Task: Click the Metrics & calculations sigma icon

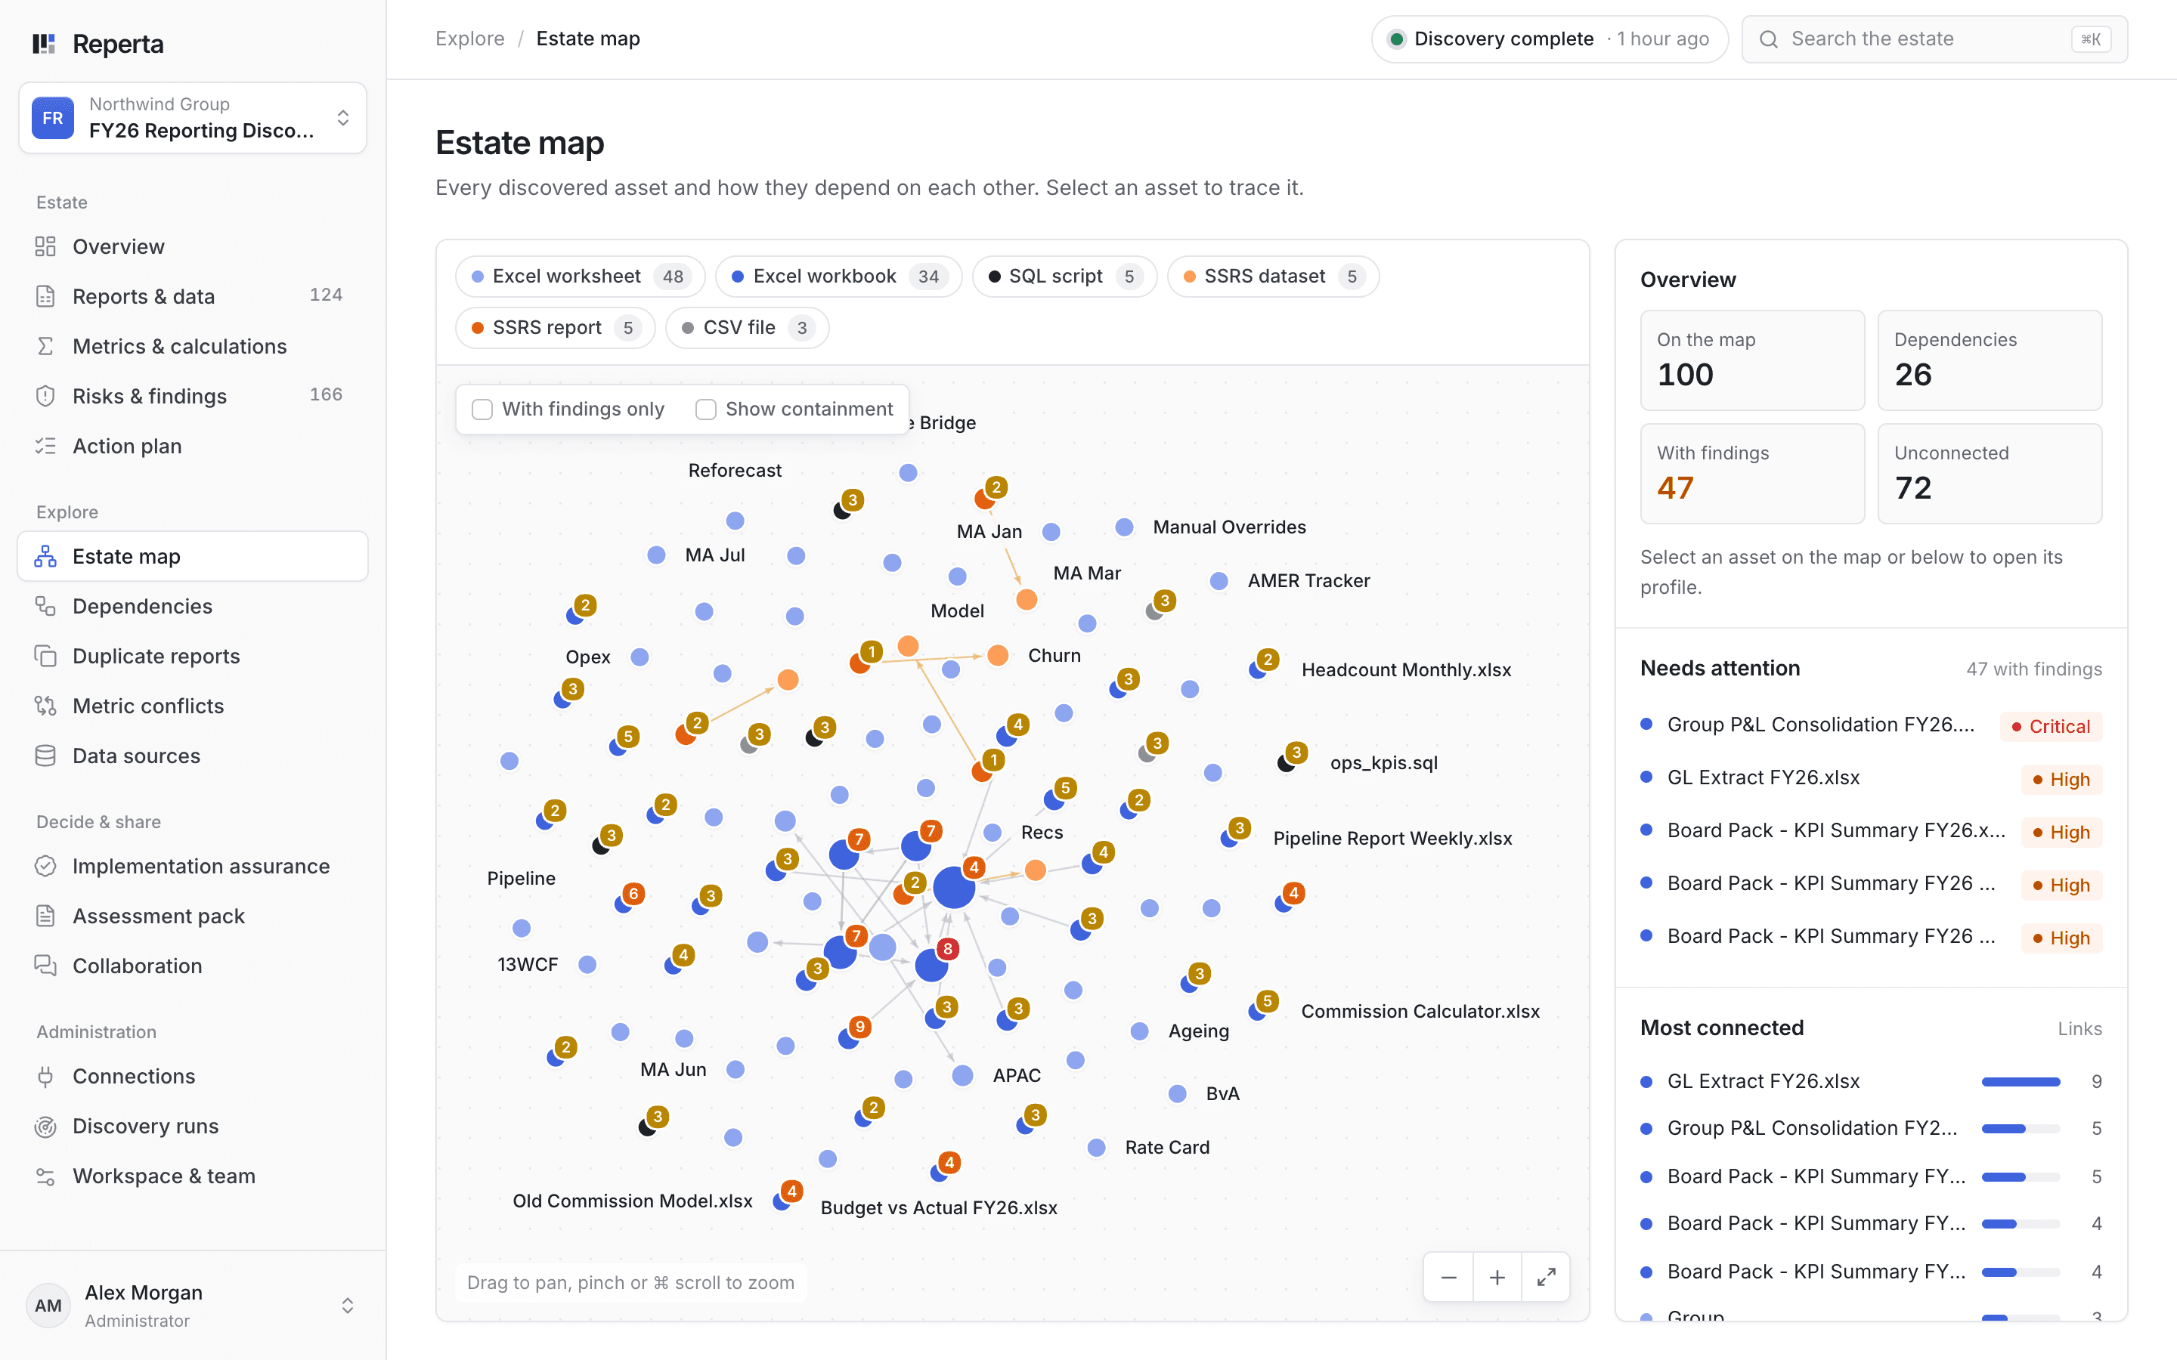Action: point(45,346)
